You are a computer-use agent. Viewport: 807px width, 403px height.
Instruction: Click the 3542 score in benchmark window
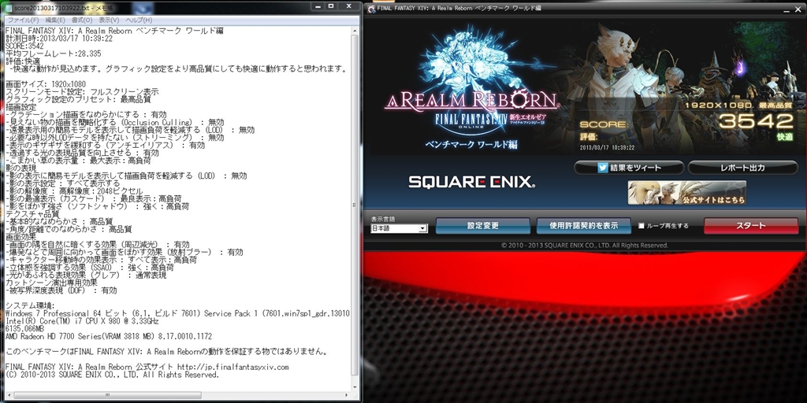click(x=756, y=121)
